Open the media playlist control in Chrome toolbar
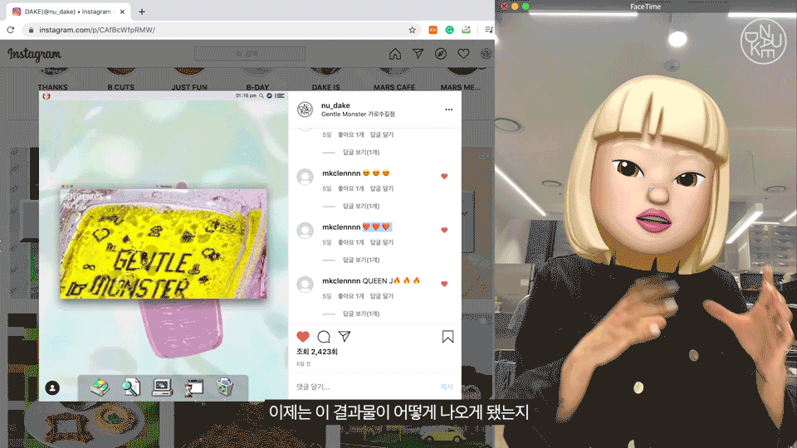The image size is (797, 448). point(488,30)
